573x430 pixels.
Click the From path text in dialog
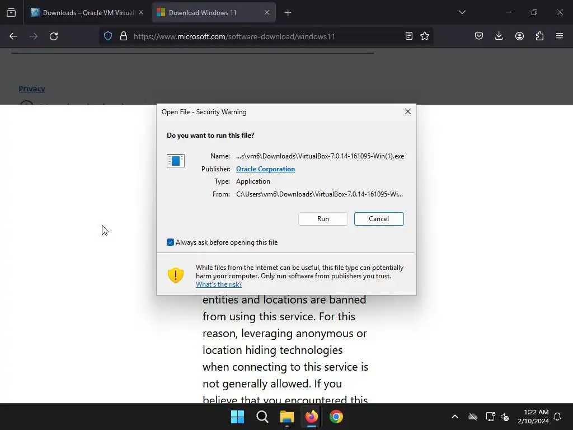[x=320, y=194]
